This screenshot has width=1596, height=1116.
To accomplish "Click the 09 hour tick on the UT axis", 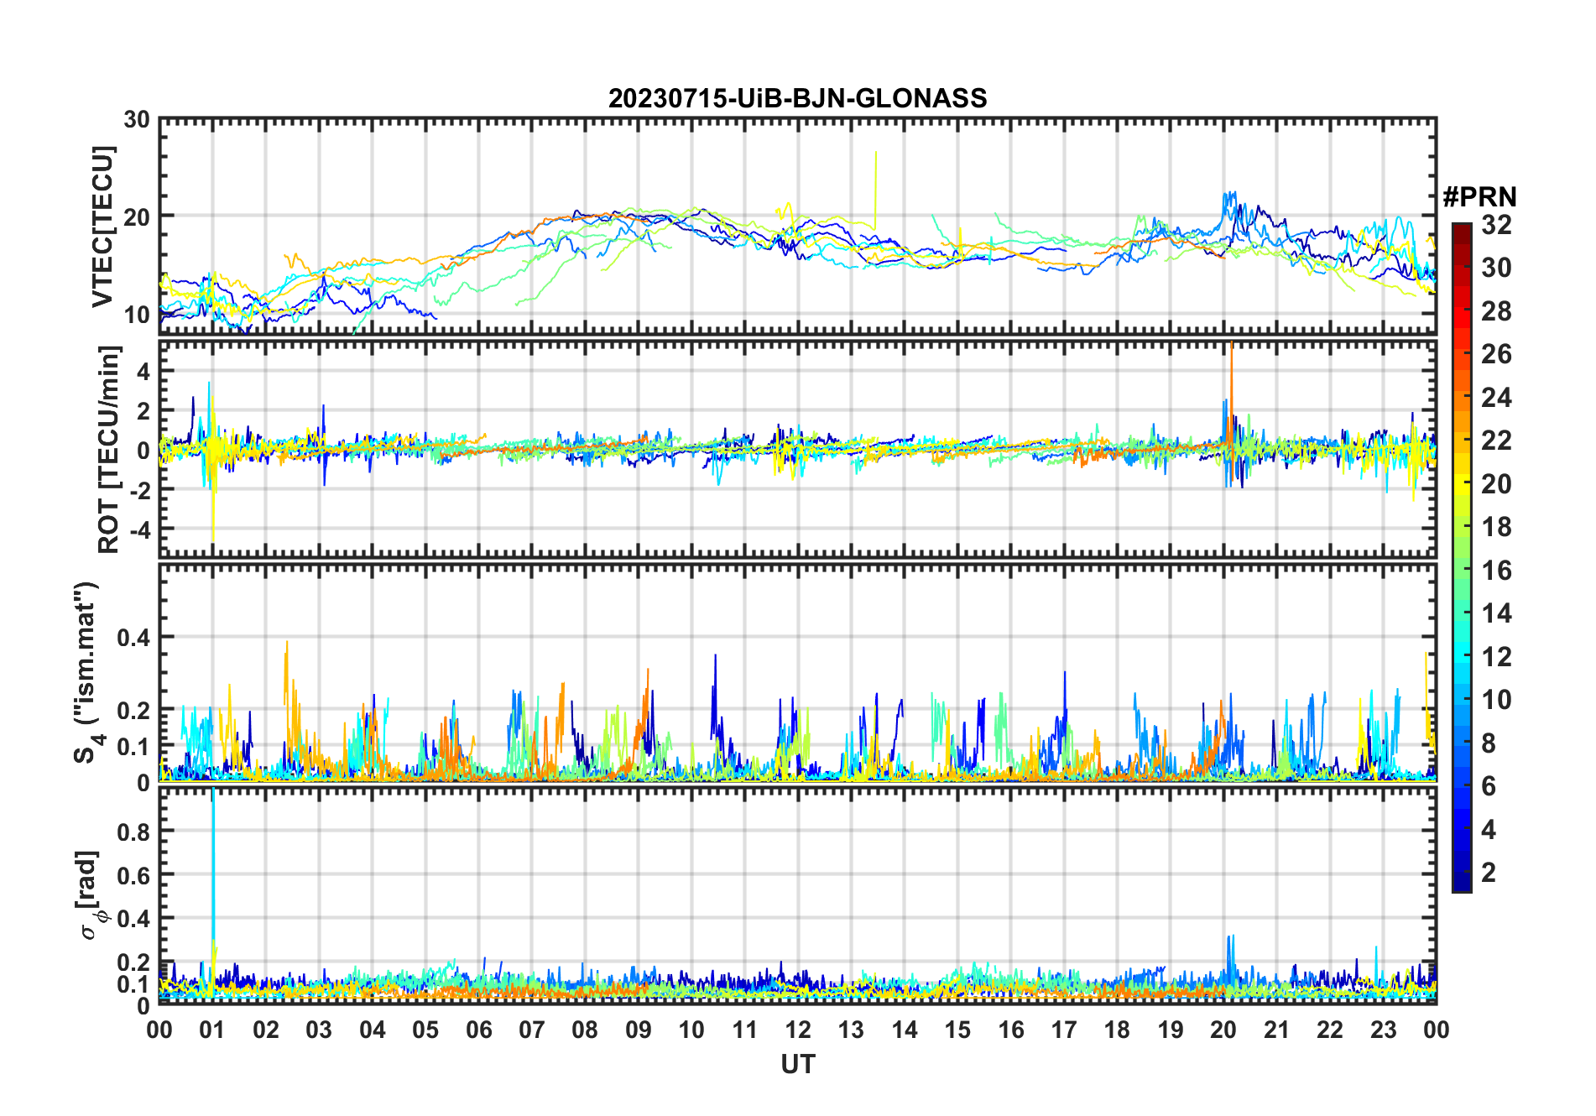I will pos(639,1030).
